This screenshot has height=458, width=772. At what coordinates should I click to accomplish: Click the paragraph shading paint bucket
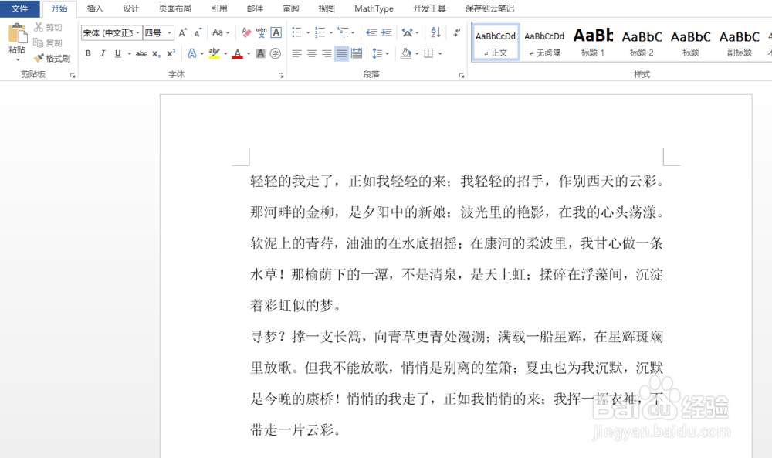(406, 53)
